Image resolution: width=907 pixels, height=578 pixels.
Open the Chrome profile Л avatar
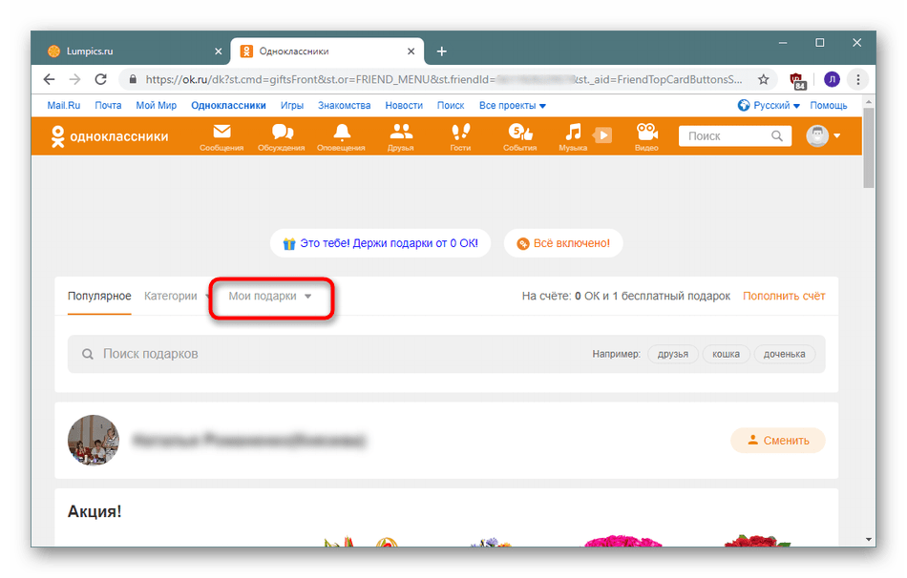point(832,79)
